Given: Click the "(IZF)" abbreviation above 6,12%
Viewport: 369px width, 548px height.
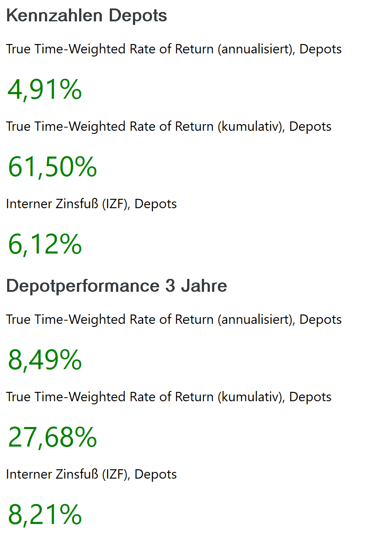Looking at the screenshot, I should [116, 204].
